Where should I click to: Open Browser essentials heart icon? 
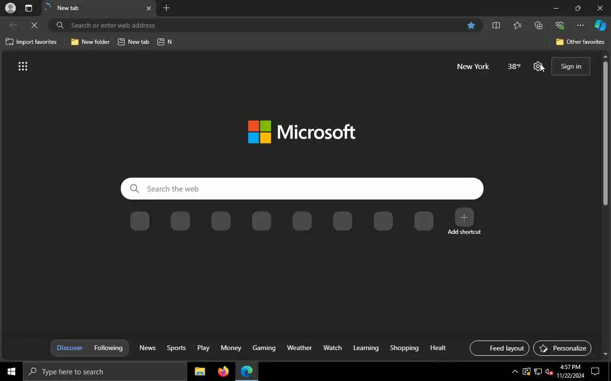click(559, 25)
